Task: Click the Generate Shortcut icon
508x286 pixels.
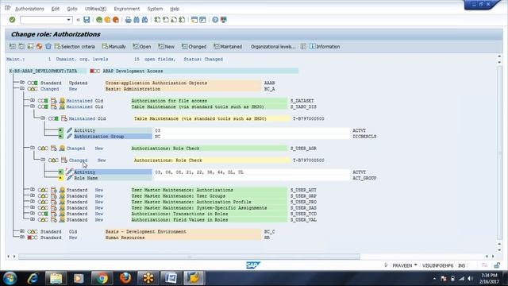Action: pyautogui.click(x=203, y=20)
